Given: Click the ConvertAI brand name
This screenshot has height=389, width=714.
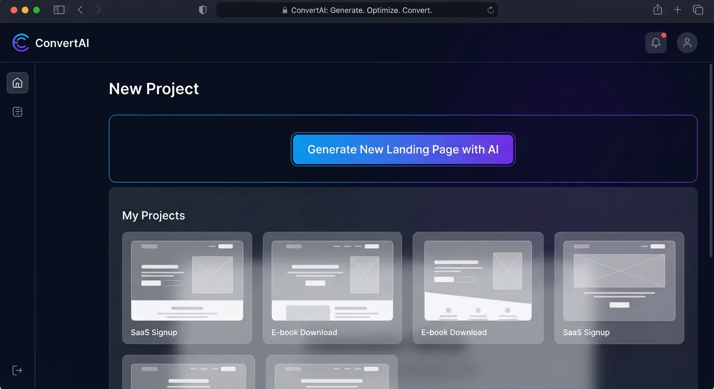Looking at the screenshot, I should [62, 43].
